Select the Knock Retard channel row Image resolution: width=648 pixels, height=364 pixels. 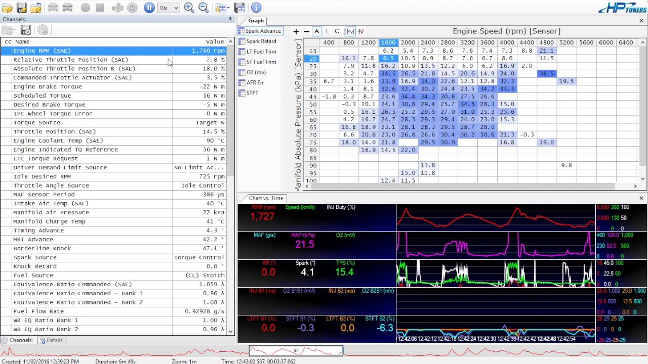click(x=114, y=266)
